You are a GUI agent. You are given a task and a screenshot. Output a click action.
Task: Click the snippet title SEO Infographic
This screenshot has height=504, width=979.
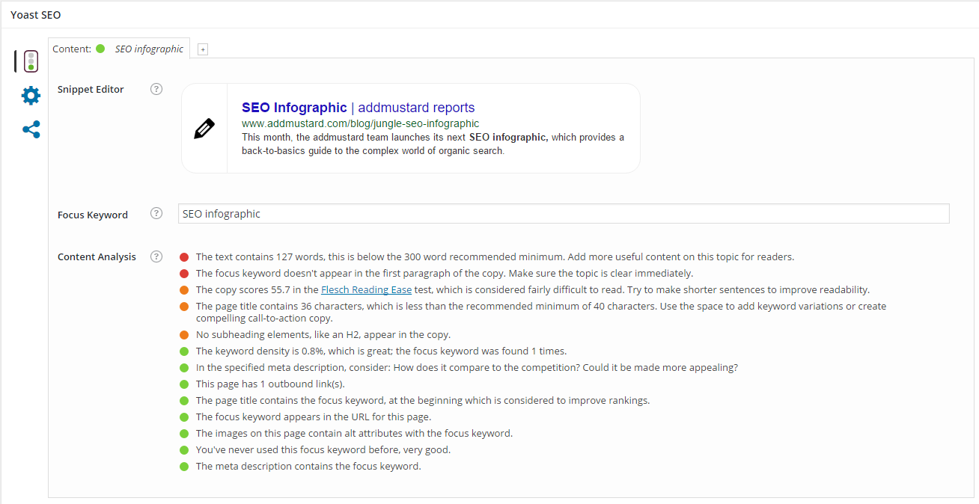(x=294, y=108)
